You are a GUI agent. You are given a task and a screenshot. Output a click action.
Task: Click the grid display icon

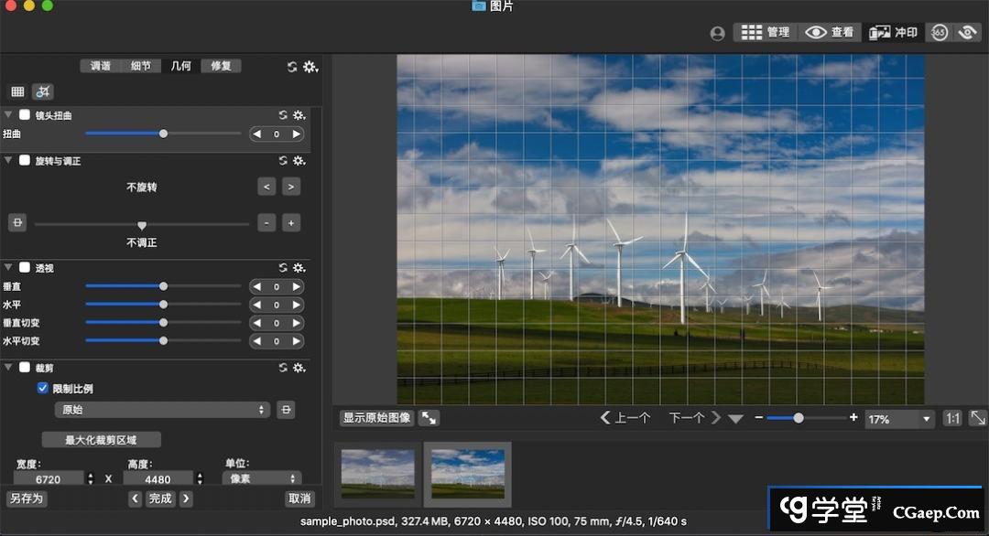(x=17, y=91)
